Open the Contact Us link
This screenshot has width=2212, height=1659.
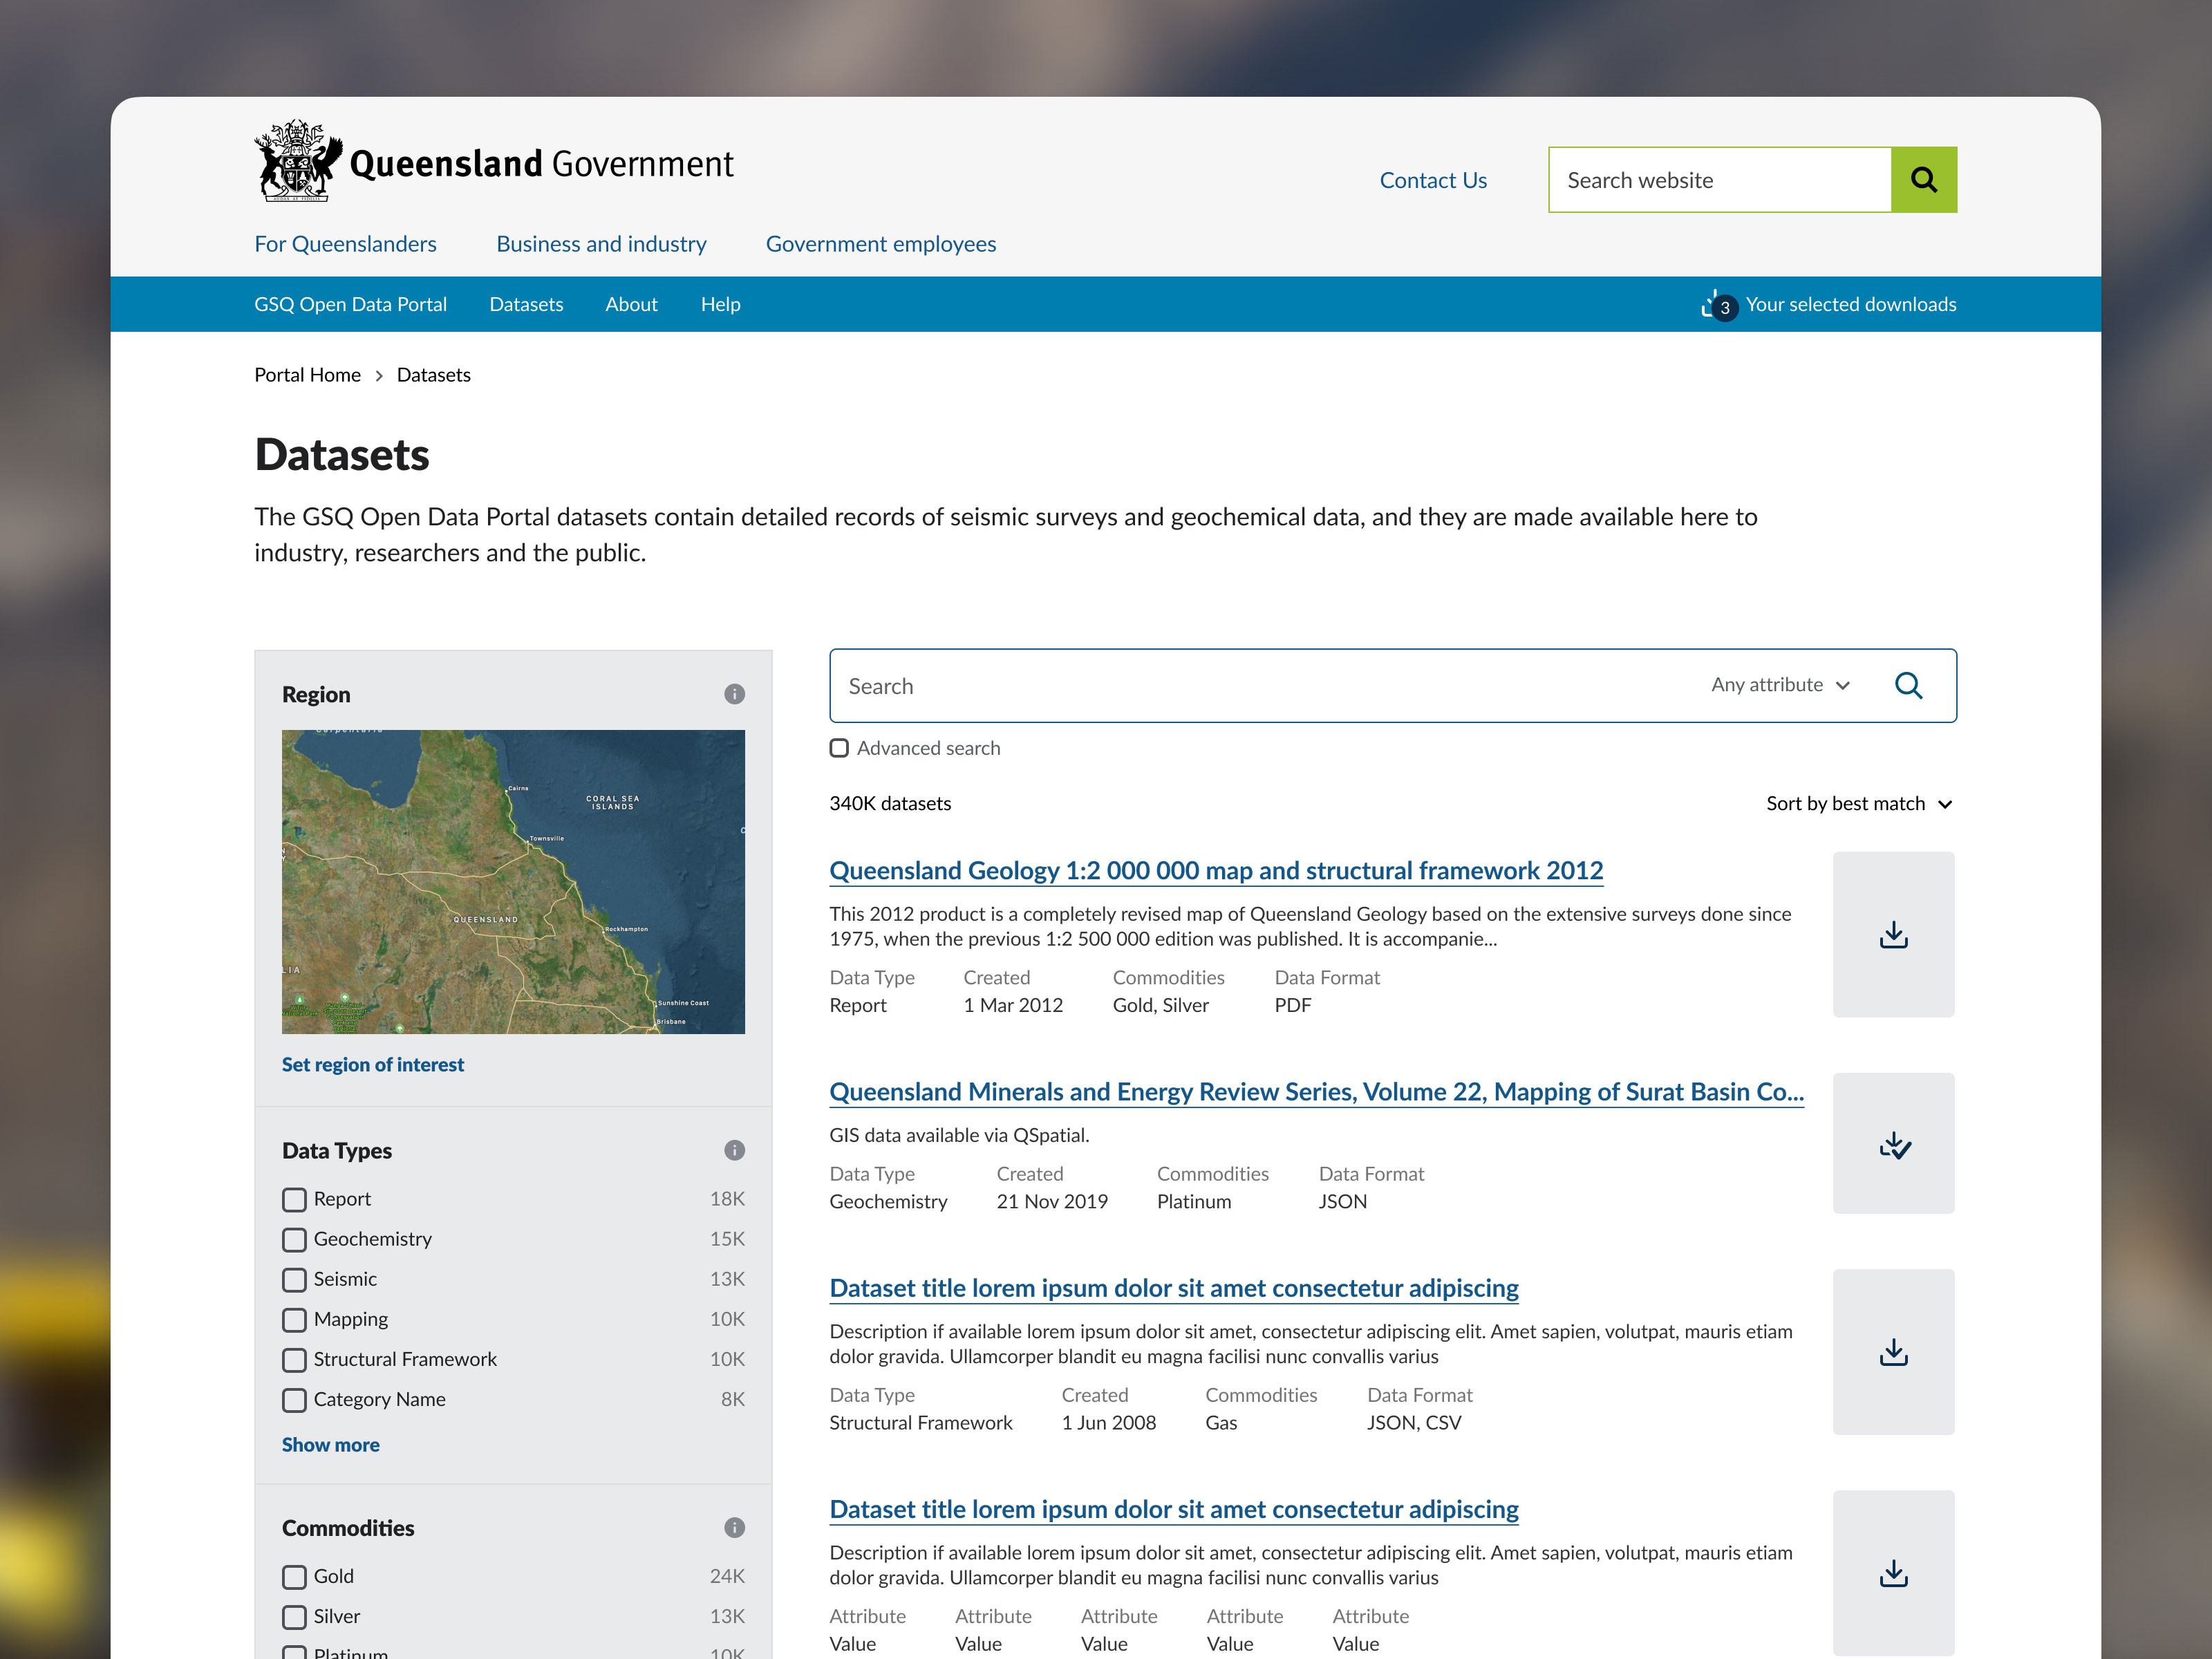coord(1432,180)
